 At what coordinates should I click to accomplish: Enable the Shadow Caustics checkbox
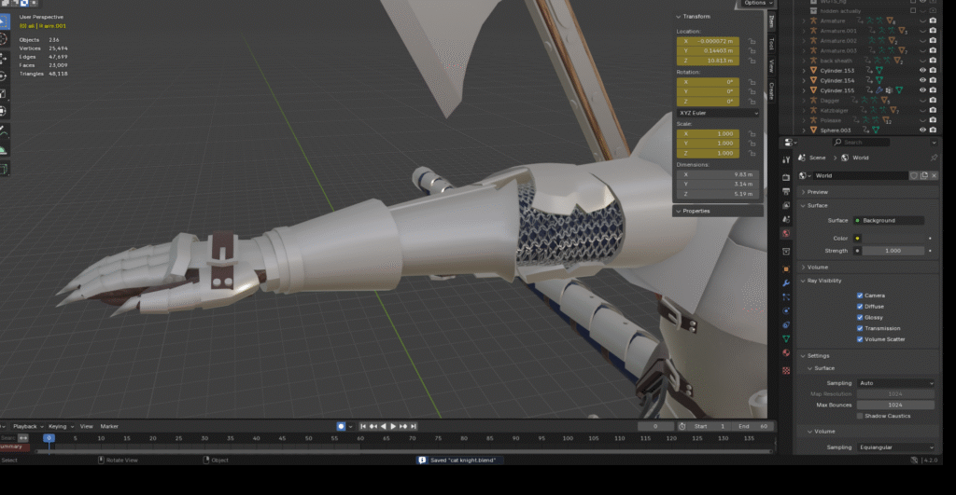pos(860,416)
